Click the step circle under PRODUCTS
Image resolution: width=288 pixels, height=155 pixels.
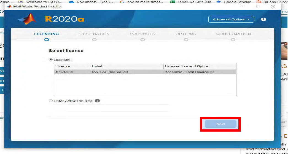click(142, 40)
